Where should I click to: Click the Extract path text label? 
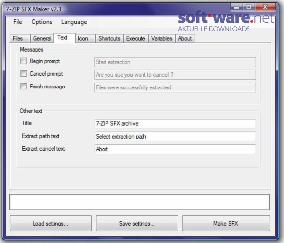click(40, 136)
